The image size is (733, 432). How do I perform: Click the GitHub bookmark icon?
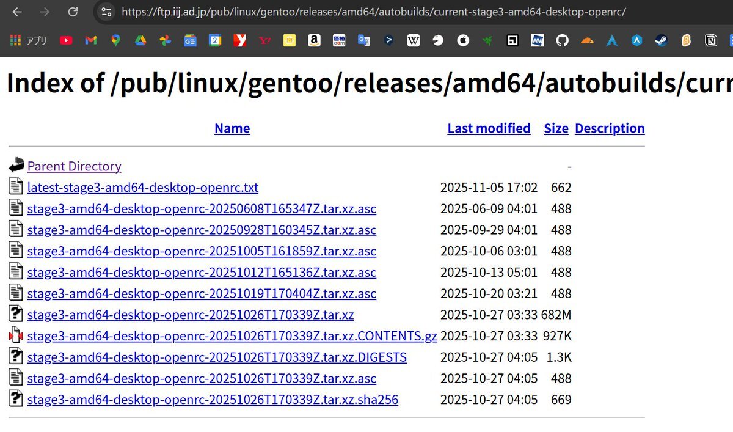point(562,41)
